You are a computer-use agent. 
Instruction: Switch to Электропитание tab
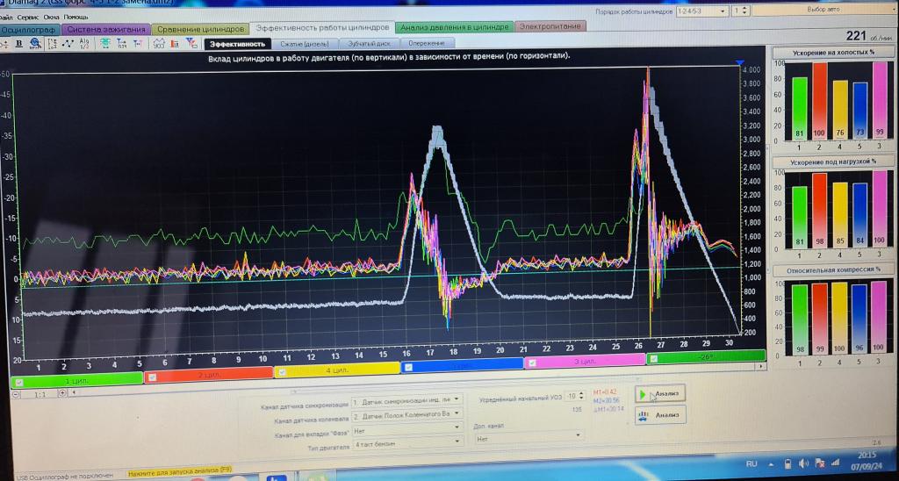tap(550, 25)
